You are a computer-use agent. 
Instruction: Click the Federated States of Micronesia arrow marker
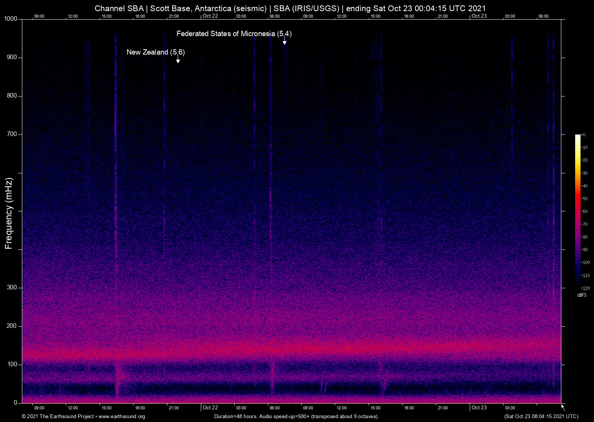(x=285, y=42)
